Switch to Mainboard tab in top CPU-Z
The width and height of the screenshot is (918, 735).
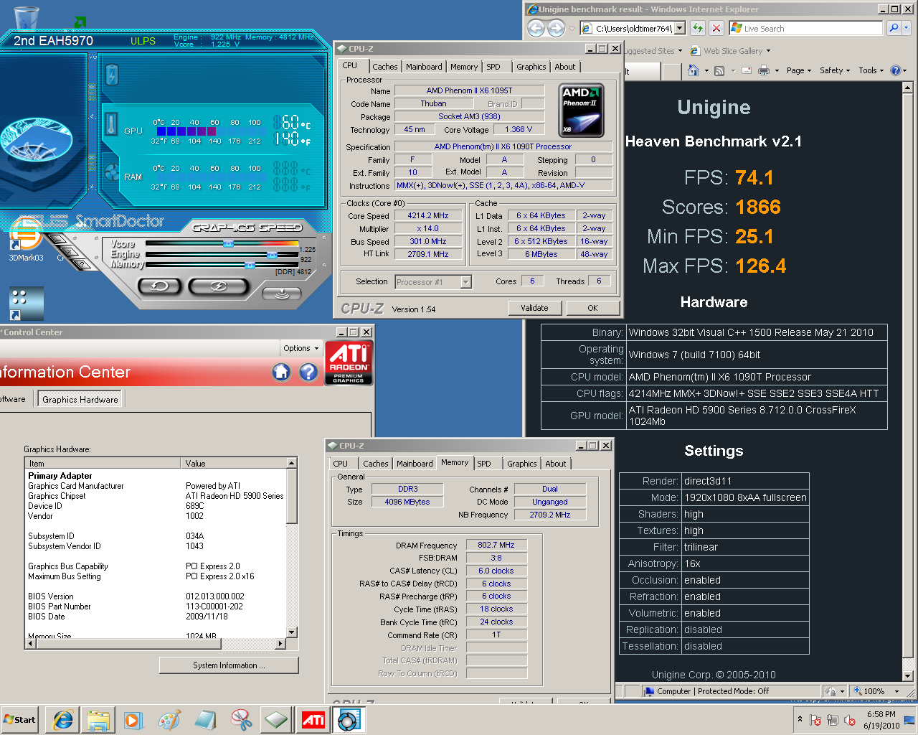coord(424,67)
